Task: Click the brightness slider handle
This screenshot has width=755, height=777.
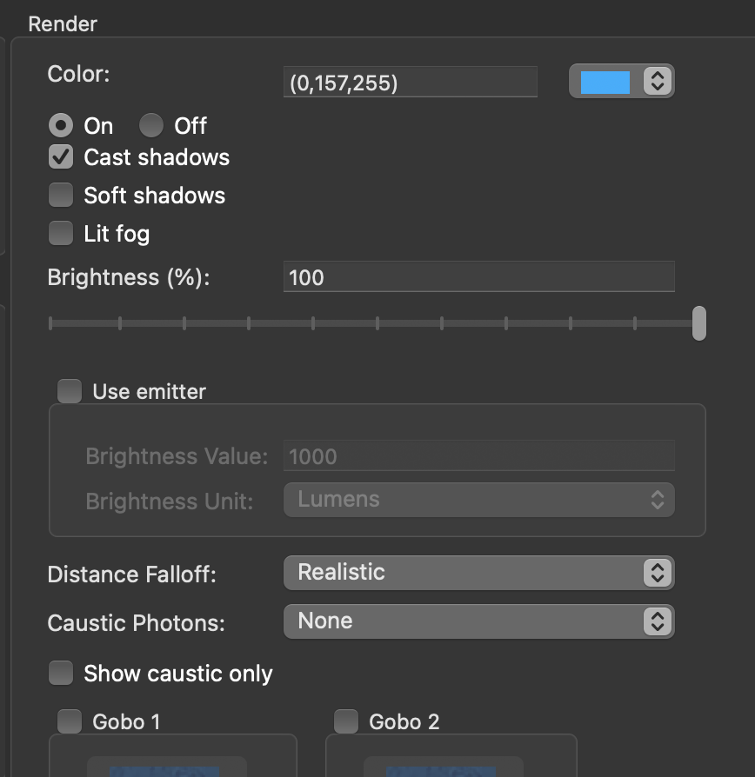Action: [x=700, y=322]
